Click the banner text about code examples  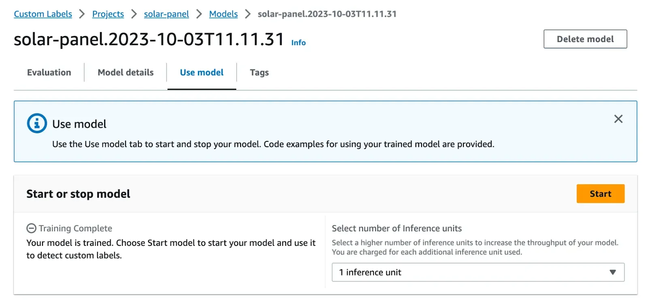coord(273,144)
